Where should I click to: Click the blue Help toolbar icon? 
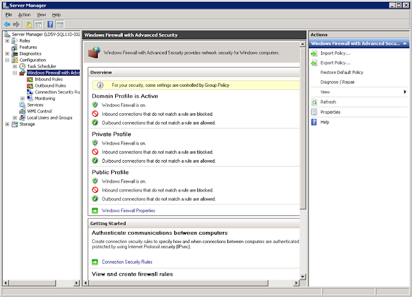click(x=50, y=24)
